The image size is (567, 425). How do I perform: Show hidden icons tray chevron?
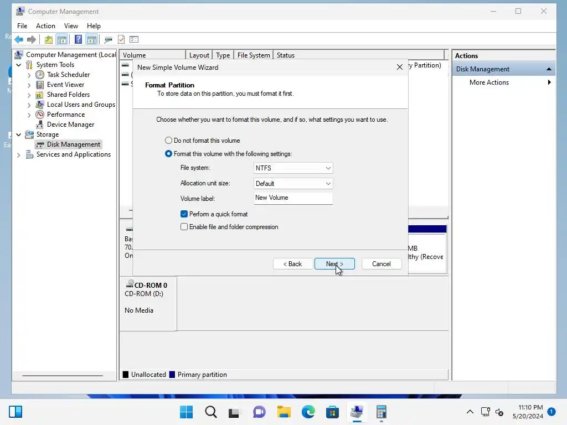(x=470, y=412)
